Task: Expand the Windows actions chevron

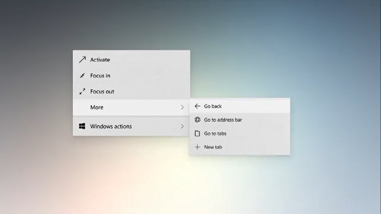Action: [183, 126]
